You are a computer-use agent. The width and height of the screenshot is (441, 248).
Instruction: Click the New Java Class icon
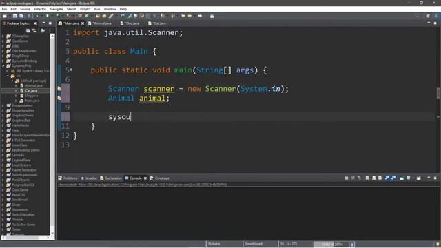[x=87, y=16]
